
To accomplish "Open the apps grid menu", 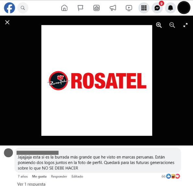I will coord(144,8).
